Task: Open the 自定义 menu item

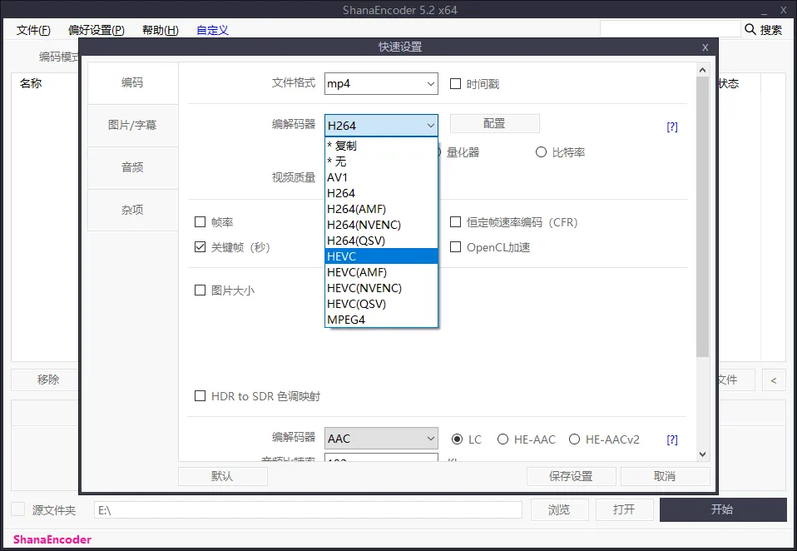Action: click(212, 29)
